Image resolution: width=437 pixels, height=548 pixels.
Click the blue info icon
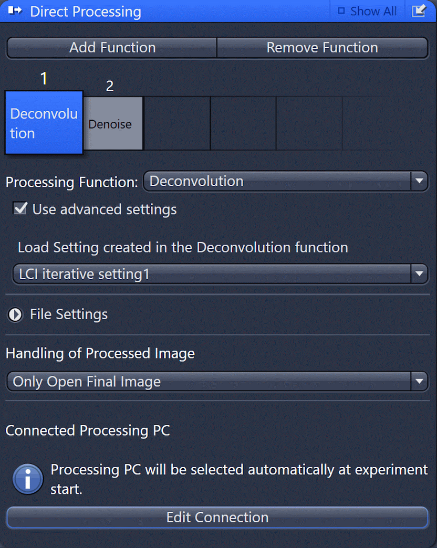(28, 479)
